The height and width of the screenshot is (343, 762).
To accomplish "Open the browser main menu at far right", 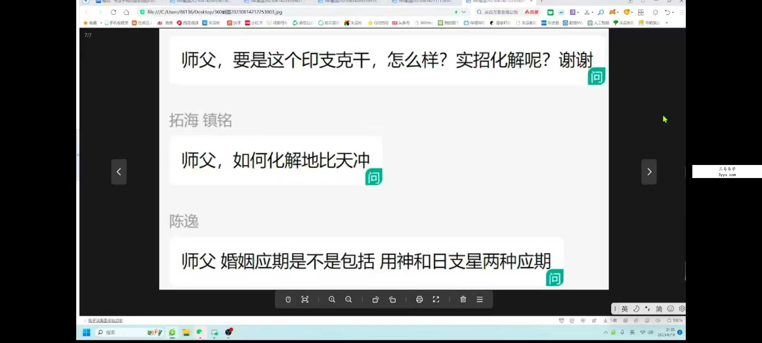I will [x=681, y=12].
